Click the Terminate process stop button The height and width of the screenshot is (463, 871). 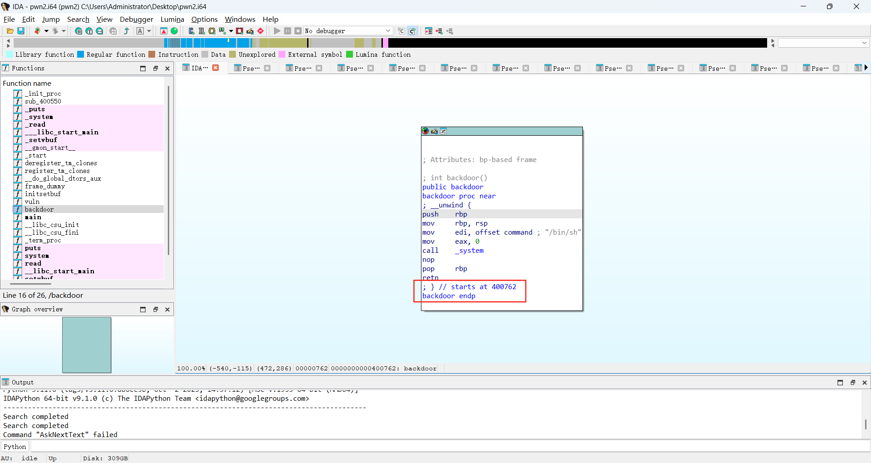point(298,31)
